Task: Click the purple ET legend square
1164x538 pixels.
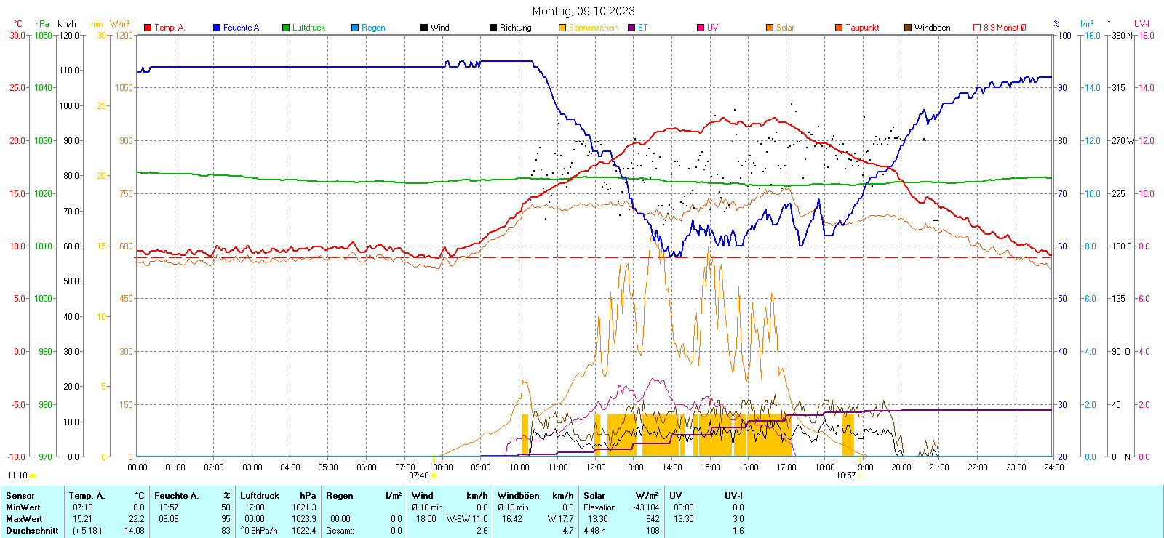Action: pyautogui.click(x=631, y=28)
